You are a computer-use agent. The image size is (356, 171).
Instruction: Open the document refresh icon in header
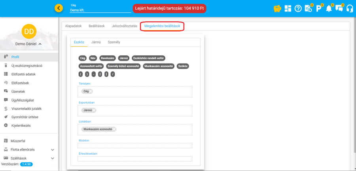(x=308, y=8)
